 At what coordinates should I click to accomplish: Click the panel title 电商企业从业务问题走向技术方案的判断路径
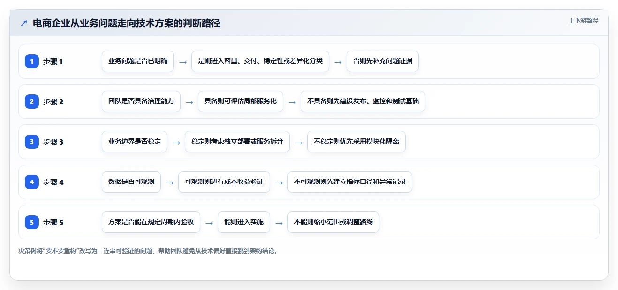pos(127,23)
